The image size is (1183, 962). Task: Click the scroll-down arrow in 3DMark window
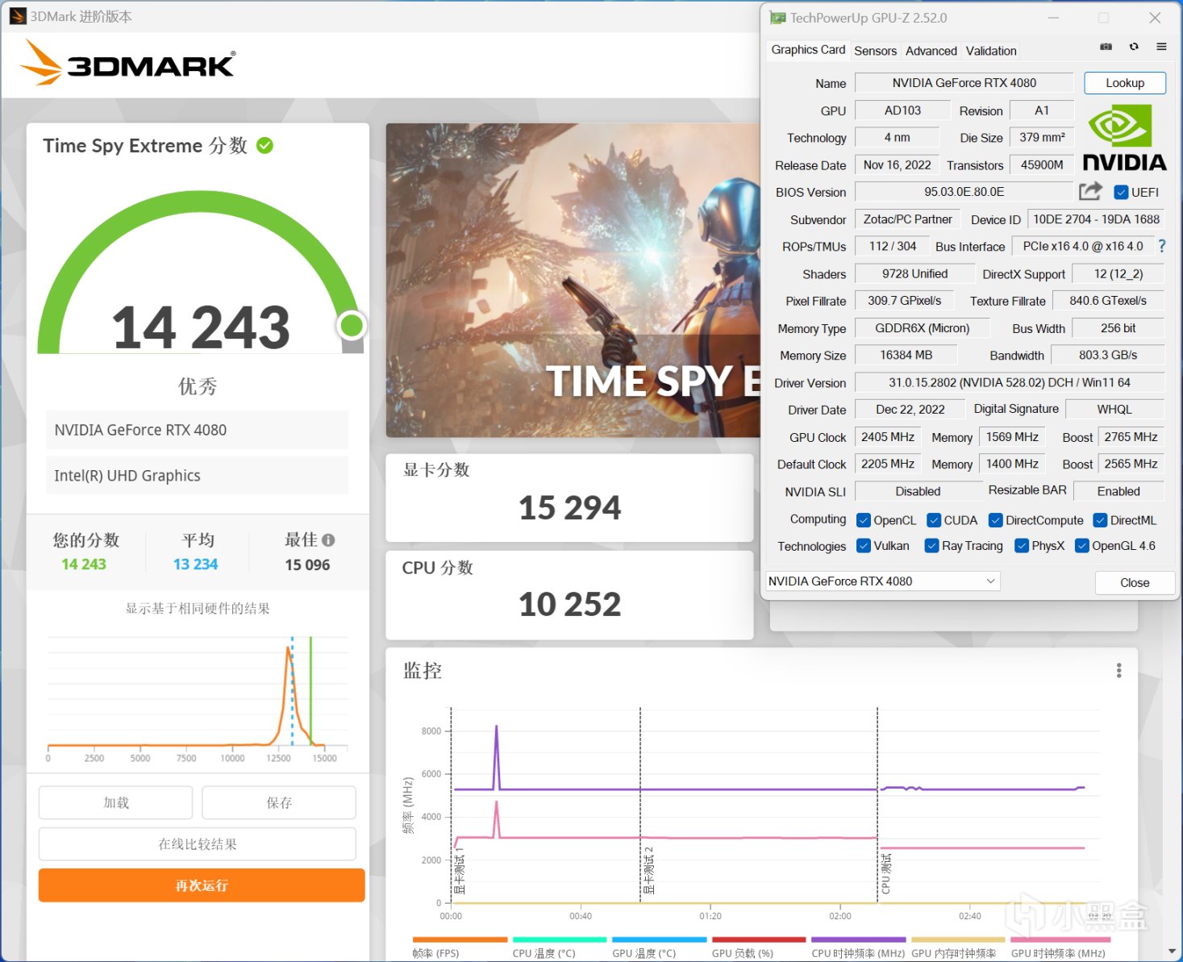[1172, 952]
